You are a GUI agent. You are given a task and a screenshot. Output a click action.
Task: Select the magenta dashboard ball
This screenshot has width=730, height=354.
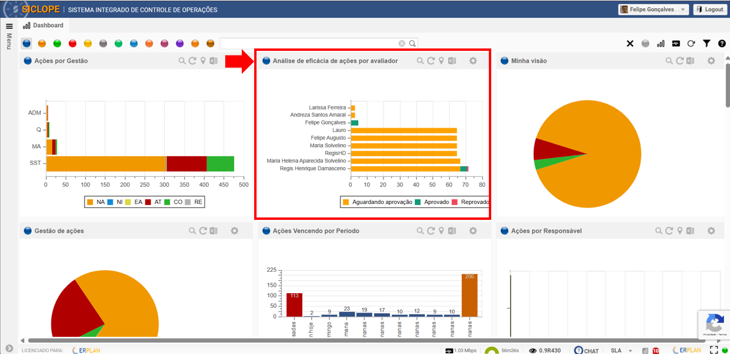164,43
